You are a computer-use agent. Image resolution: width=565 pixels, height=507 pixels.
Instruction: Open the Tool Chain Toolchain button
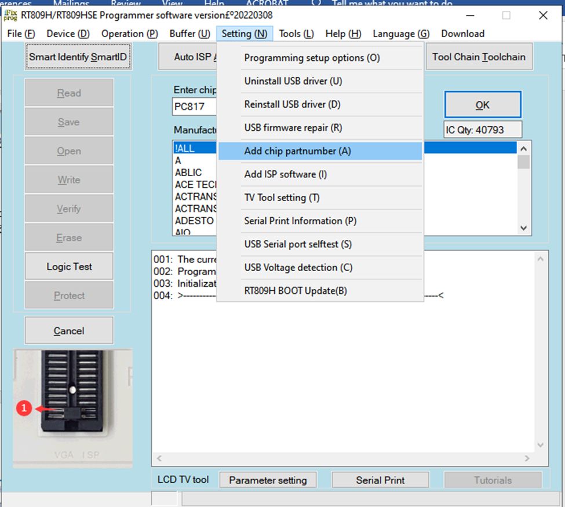(x=479, y=57)
